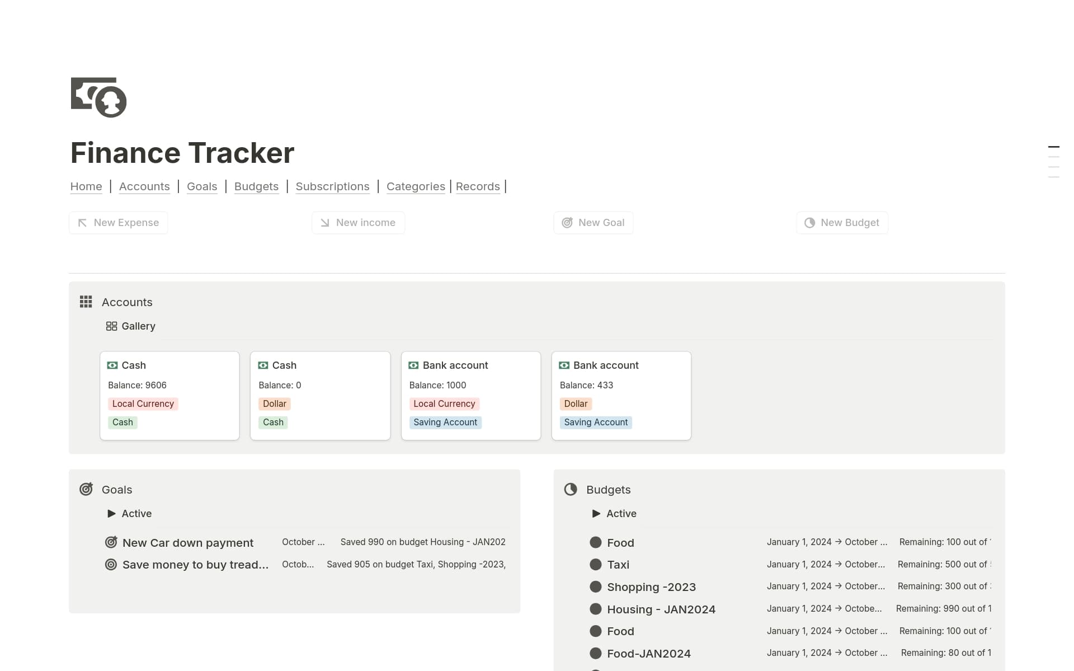This screenshot has height=671, width=1074.
Task: Click the dot icon beside Food-JAN2024
Action: pyautogui.click(x=596, y=653)
